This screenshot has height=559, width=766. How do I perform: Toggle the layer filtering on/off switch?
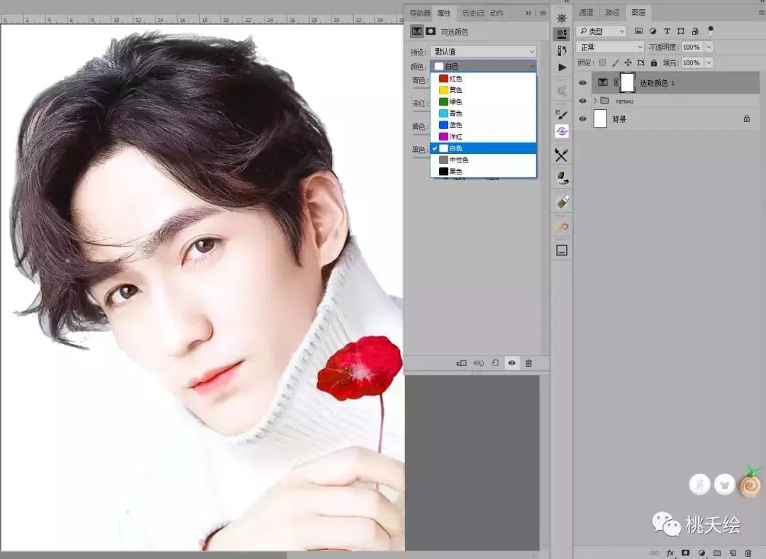point(711,31)
